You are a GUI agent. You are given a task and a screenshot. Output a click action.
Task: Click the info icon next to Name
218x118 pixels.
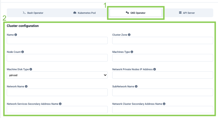(16, 35)
